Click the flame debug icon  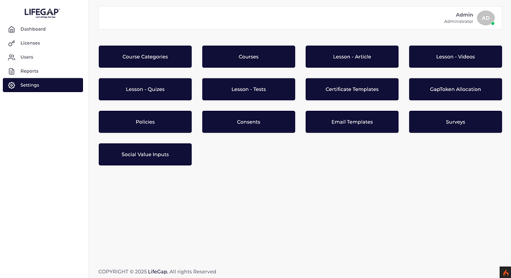pos(505,273)
